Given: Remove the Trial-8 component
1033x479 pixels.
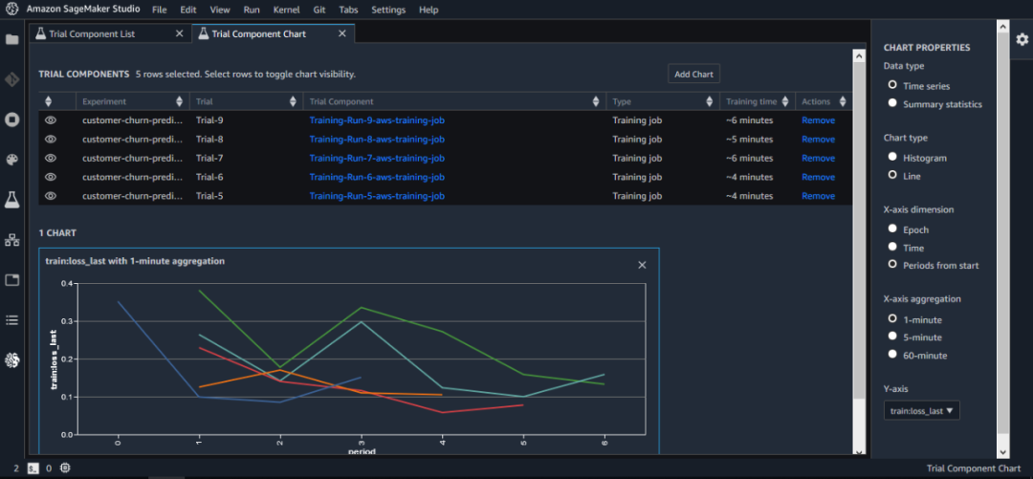Looking at the screenshot, I should click(818, 140).
